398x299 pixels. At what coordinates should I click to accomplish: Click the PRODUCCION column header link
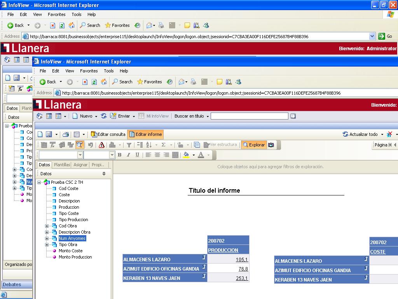(223, 250)
